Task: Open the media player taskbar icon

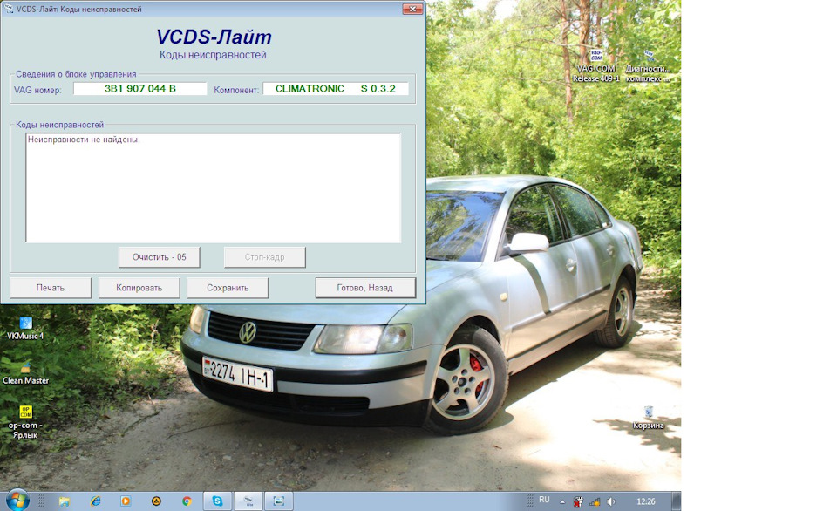Action: pyautogui.click(x=126, y=501)
